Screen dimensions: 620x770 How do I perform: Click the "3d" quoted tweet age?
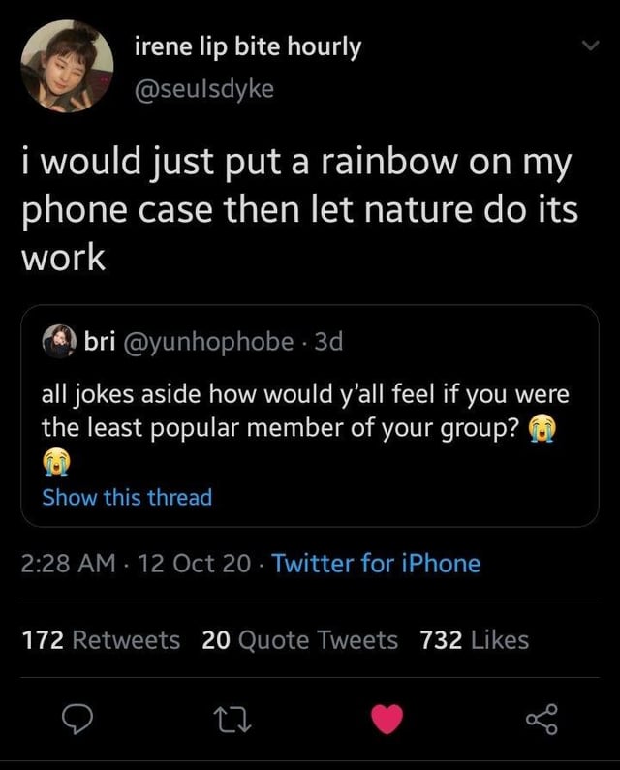coord(329,341)
